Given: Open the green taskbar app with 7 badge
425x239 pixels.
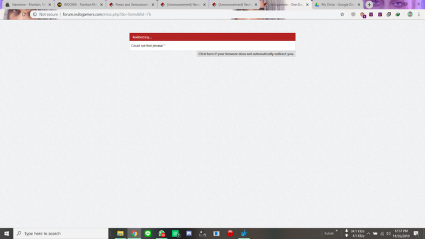Looking at the screenshot, I should click(x=175, y=233).
